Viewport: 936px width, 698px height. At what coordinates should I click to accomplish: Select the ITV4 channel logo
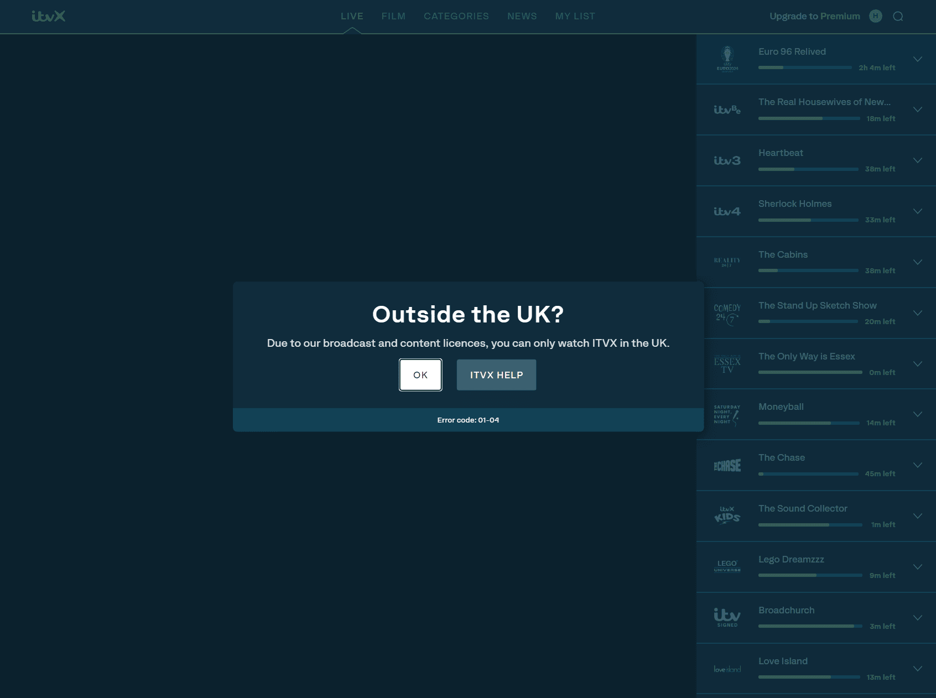pyautogui.click(x=727, y=212)
